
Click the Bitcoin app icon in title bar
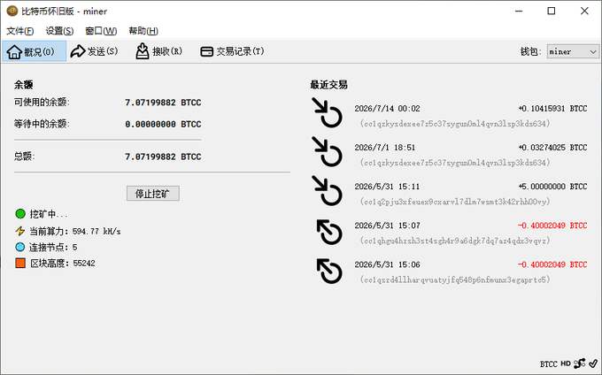click(12, 11)
